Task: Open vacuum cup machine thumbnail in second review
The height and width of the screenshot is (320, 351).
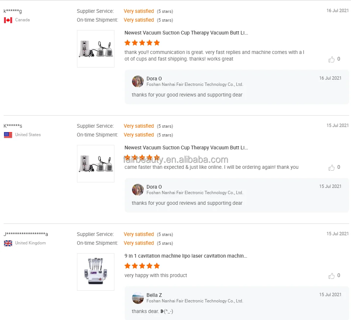Action: pos(96,164)
